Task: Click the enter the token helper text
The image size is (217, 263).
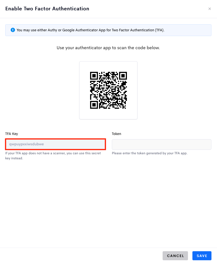Action: (x=150, y=153)
